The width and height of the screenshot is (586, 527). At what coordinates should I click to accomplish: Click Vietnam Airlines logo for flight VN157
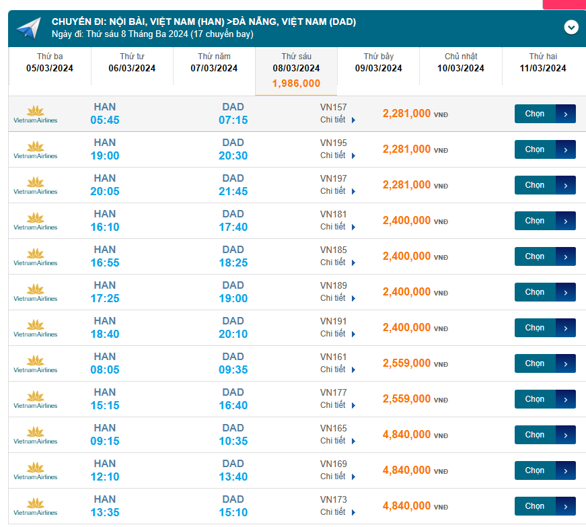click(36, 114)
